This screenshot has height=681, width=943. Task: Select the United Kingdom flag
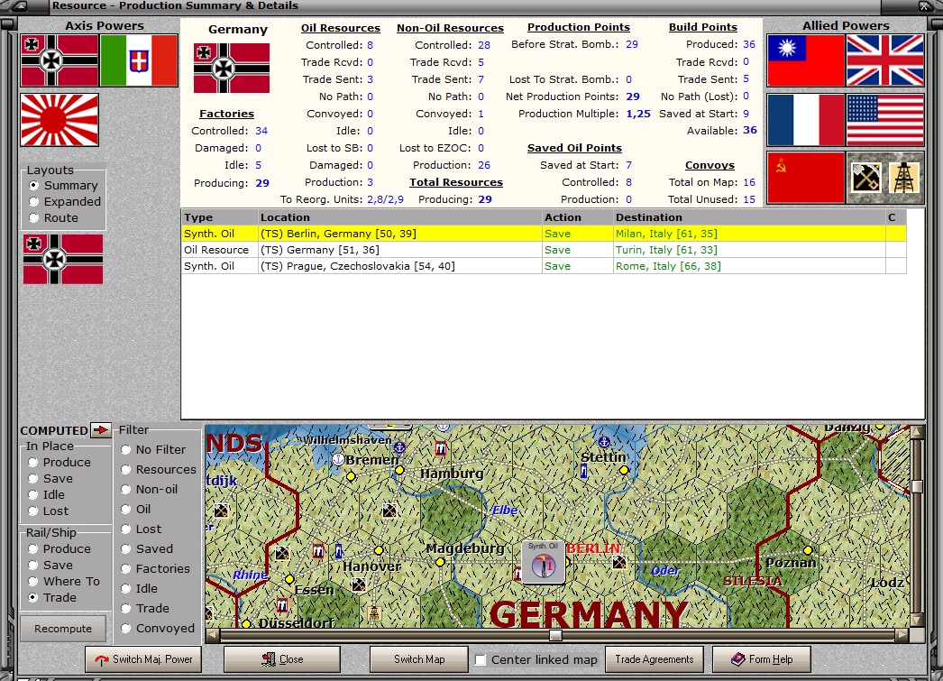point(885,60)
